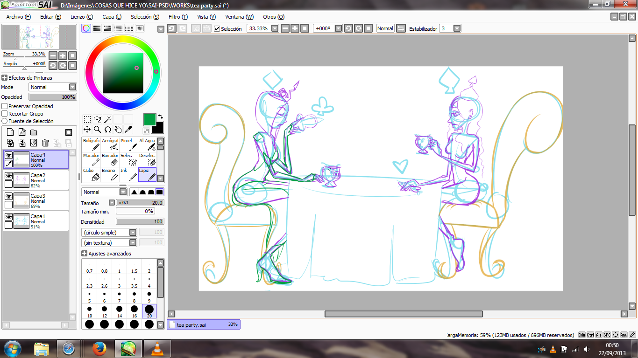Pick brush size preset 5

pyautogui.click(x=89, y=296)
